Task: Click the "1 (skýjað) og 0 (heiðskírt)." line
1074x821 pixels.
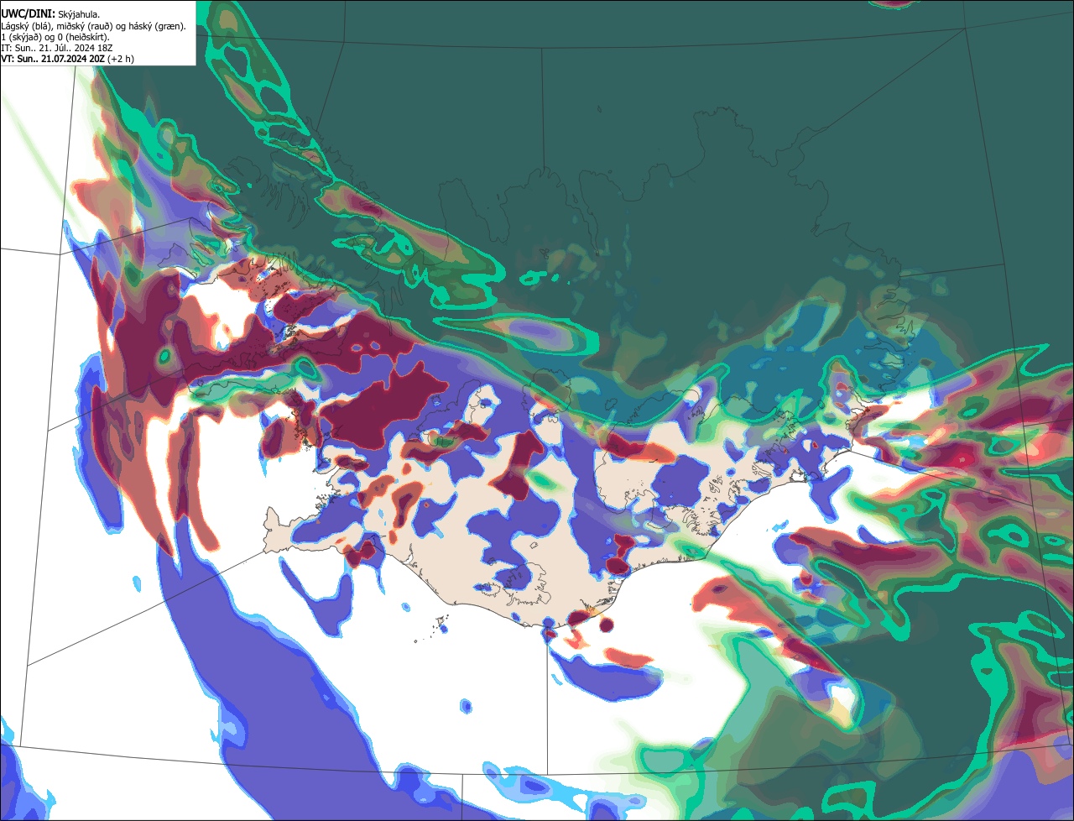Action: [55, 37]
